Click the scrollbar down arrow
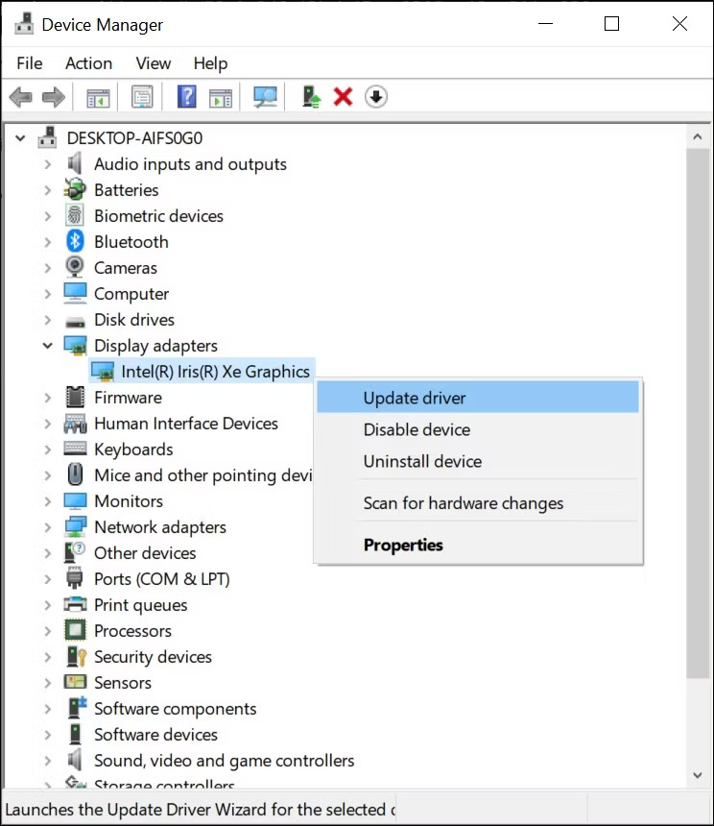The height and width of the screenshot is (826, 714). pos(698,775)
